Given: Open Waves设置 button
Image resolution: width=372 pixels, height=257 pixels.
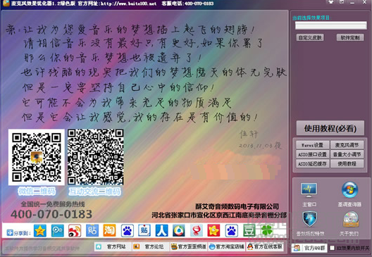Looking at the screenshot, I should tap(312, 145).
